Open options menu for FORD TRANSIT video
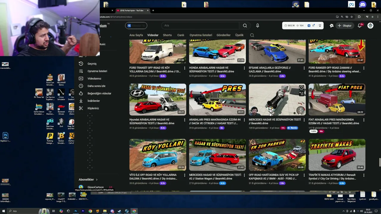The image size is (381, 214). tap(185, 68)
